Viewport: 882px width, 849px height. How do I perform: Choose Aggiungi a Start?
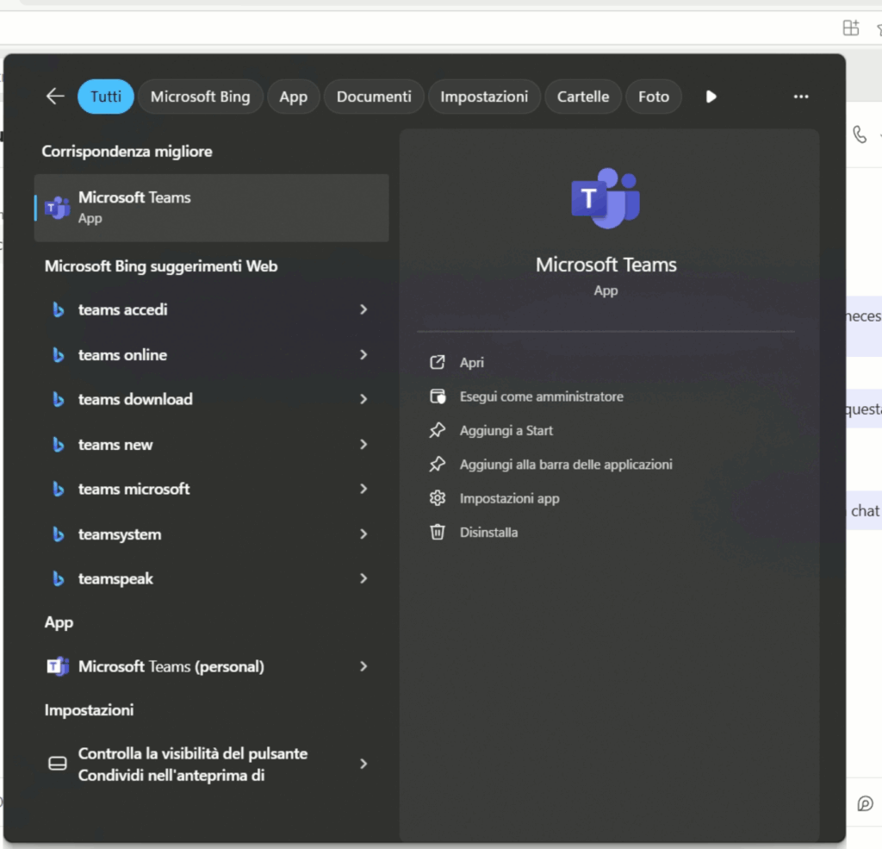(506, 431)
